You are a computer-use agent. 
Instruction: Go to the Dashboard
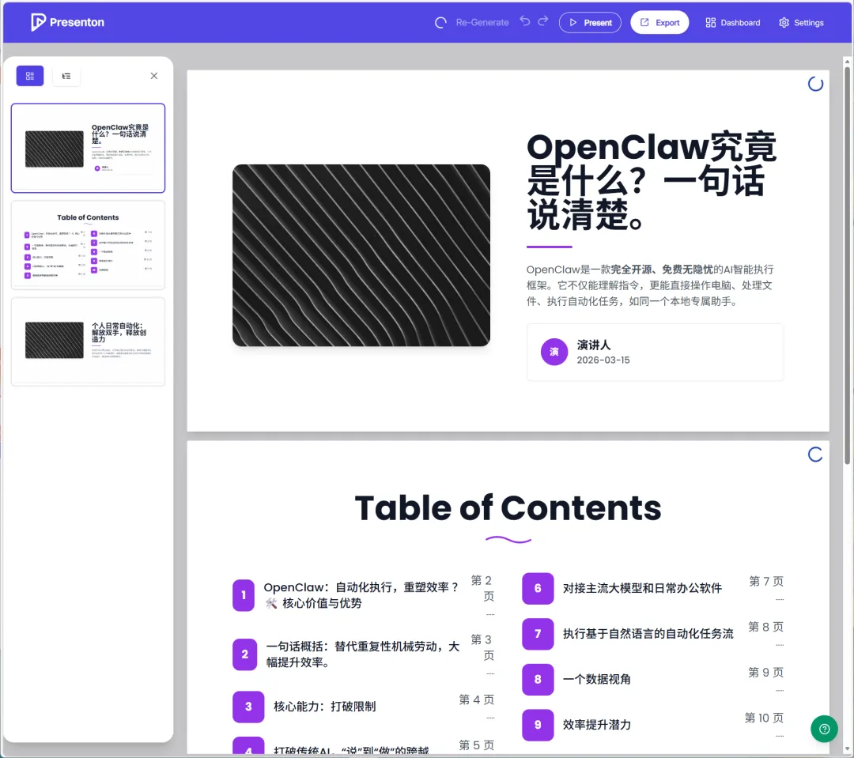pyautogui.click(x=732, y=22)
